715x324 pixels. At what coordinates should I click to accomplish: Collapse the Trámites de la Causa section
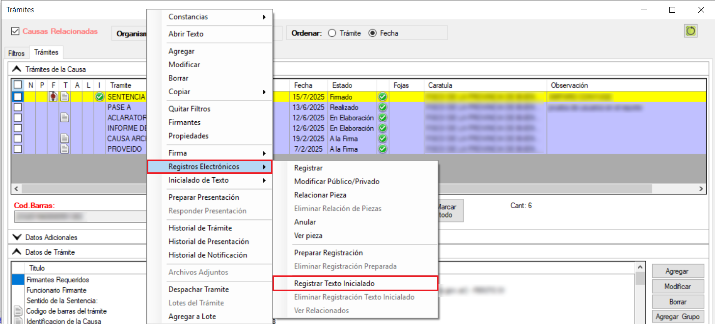click(x=17, y=69)
